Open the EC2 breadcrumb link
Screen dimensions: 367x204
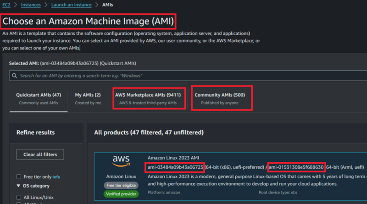coord(6,5)
